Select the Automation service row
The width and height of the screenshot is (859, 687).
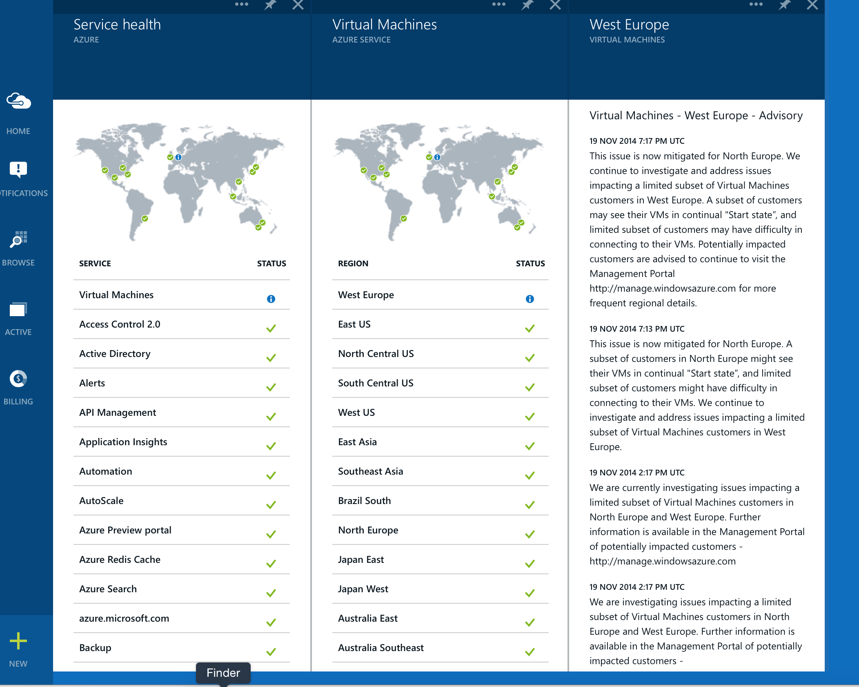tap(182, 471)
